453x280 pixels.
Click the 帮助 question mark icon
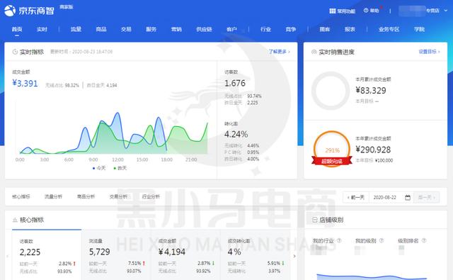click(x=366, y=11)
